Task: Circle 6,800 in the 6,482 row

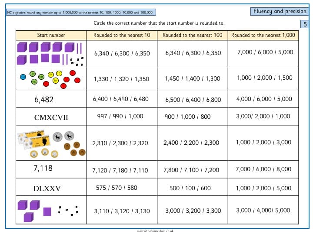Action: point(213,100)
